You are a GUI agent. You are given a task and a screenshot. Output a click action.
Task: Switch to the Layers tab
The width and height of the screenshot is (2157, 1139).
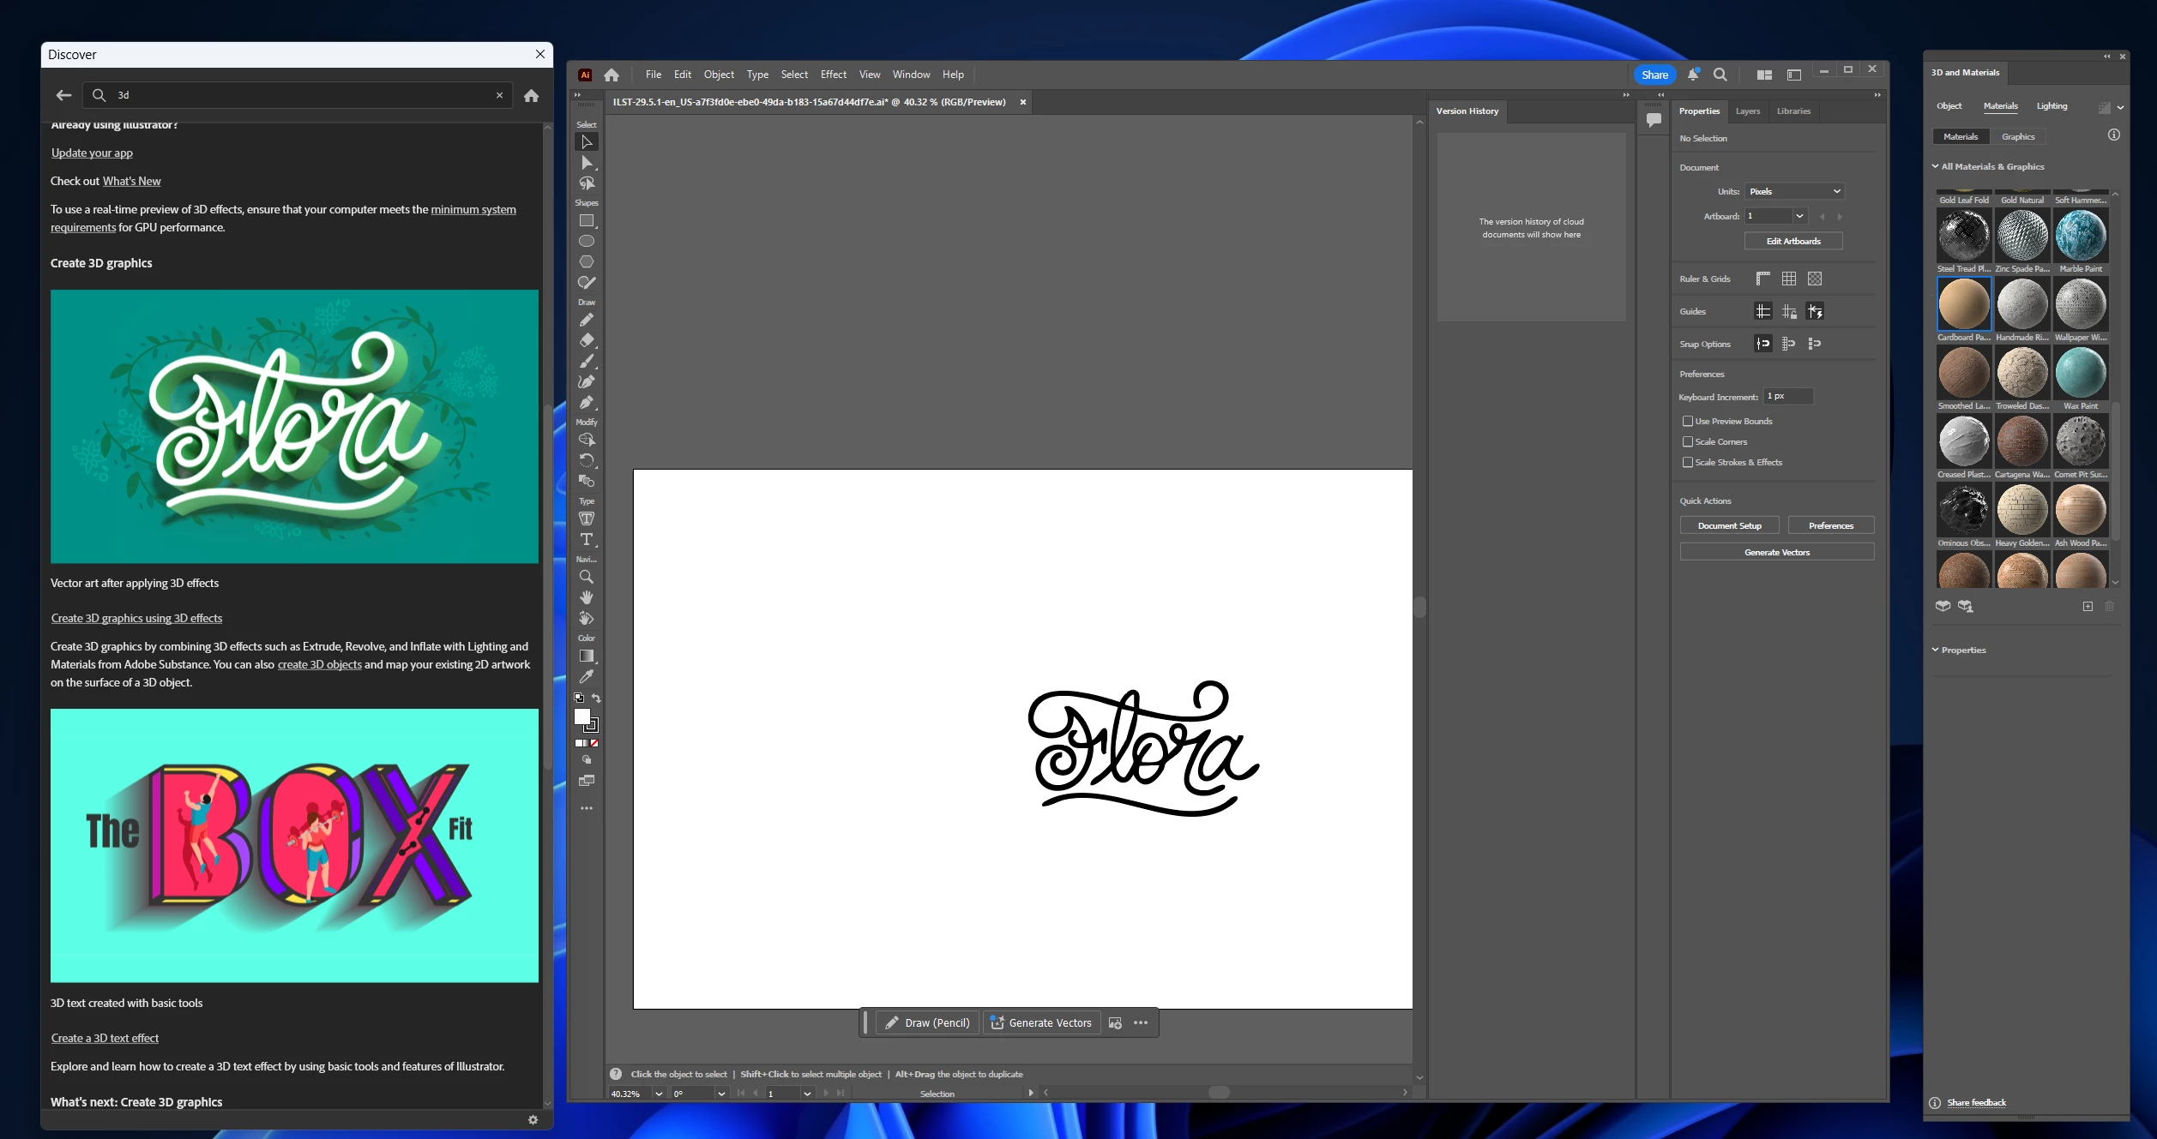pyautogui.click(x=1747, y=111)
